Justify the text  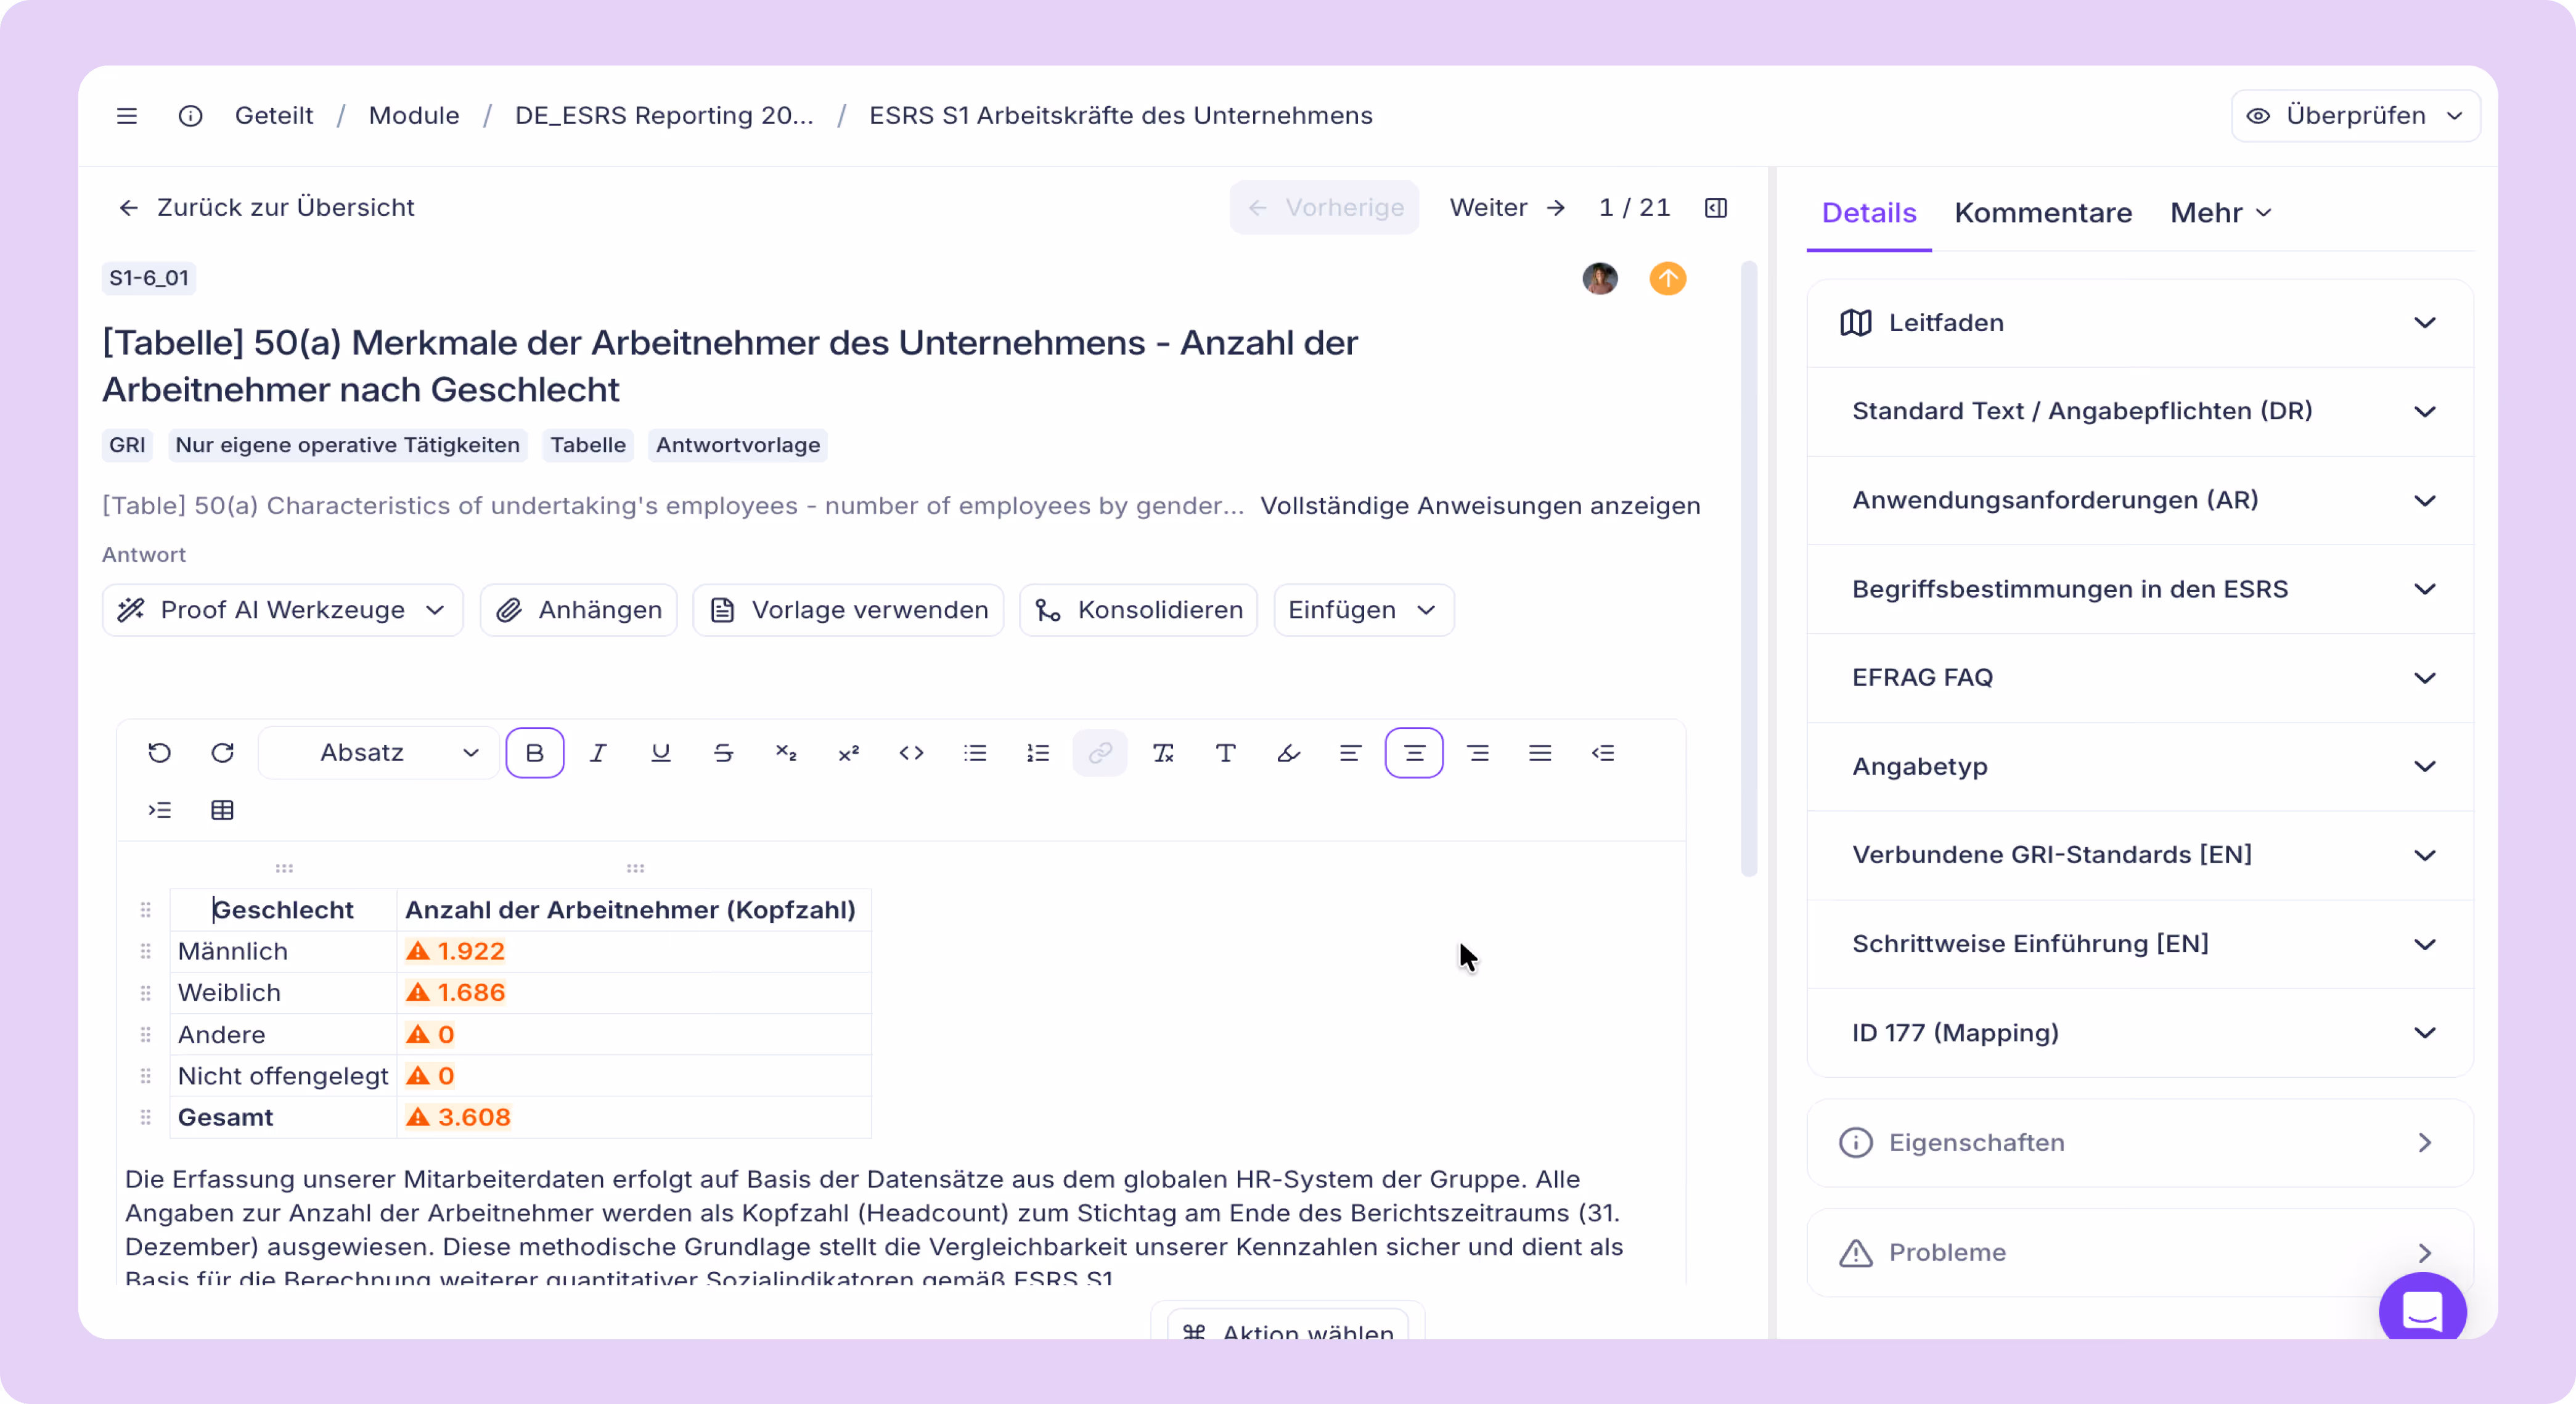tap(1540, 753)
